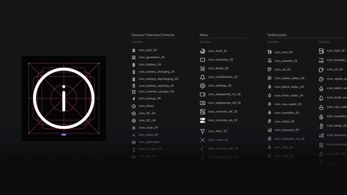Click the to-grid upward arrow icon
The width and height of the screenshot is (347, 195).
pyautogui.click(x=134, y=149)
